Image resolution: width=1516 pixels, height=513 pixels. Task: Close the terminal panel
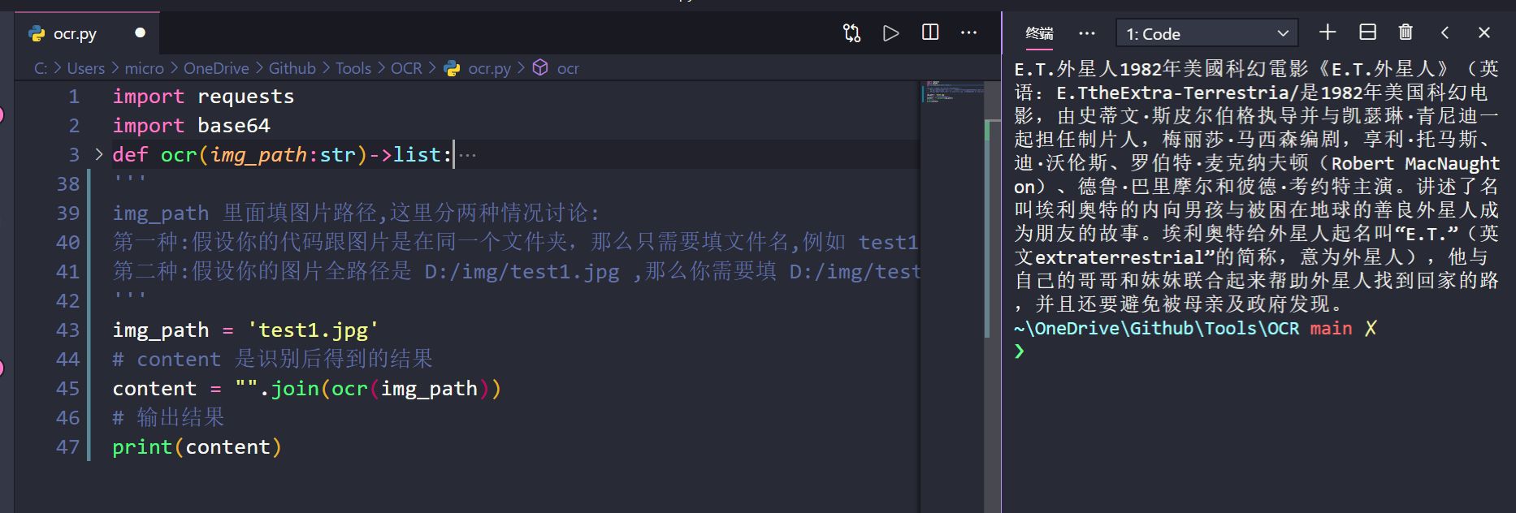[x=1484, y=33]
